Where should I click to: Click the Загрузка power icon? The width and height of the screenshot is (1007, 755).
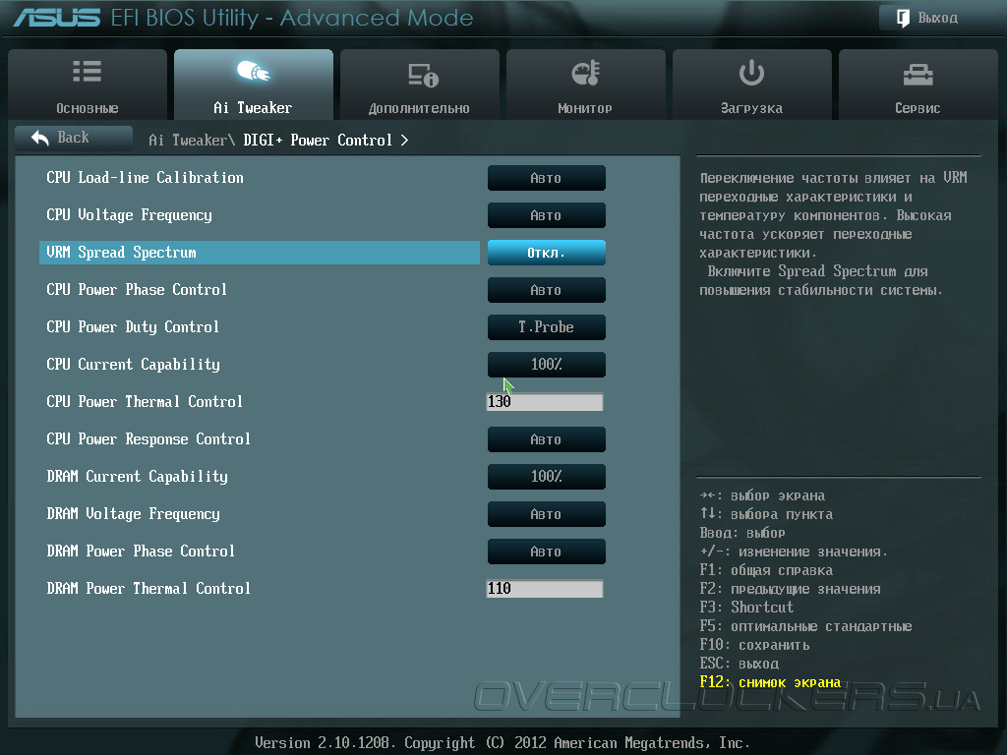pos(751,73)
